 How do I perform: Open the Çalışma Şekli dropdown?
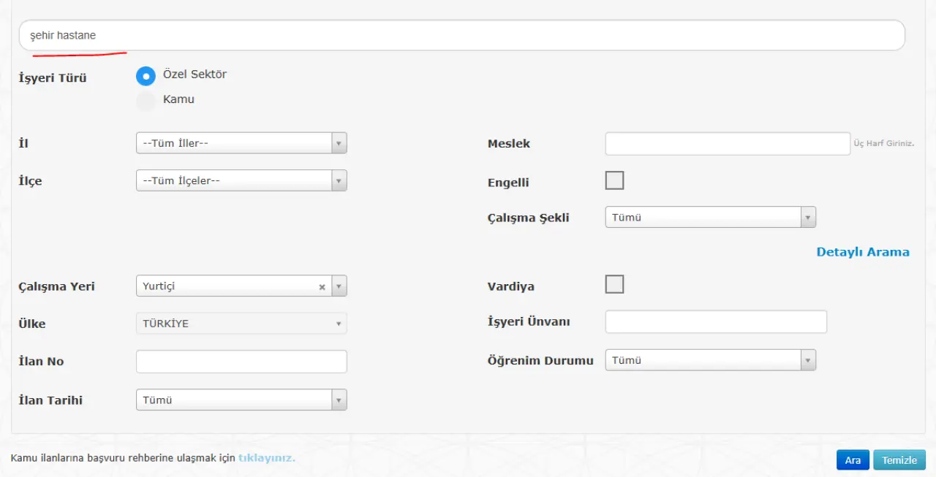[x=710, y=218]
